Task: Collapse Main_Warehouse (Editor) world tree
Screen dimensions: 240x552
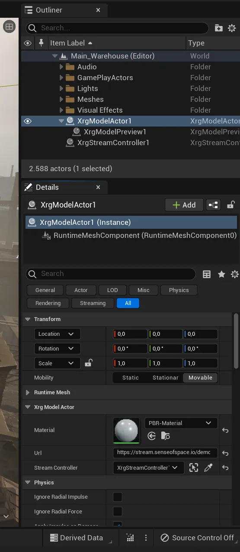Action: tap(54, 56)
